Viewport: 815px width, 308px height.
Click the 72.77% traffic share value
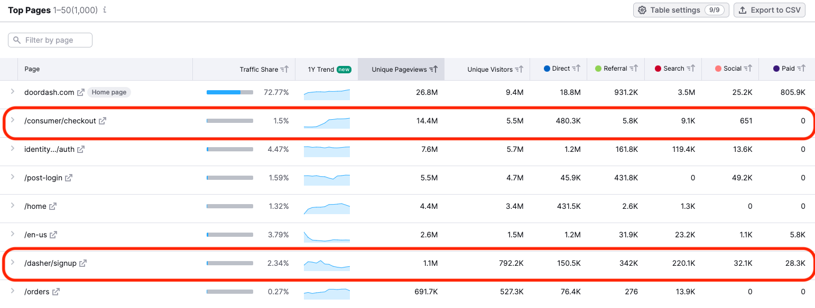click(276, 92)
